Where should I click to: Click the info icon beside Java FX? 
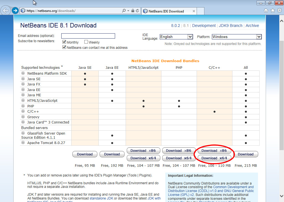pos(23,84)
